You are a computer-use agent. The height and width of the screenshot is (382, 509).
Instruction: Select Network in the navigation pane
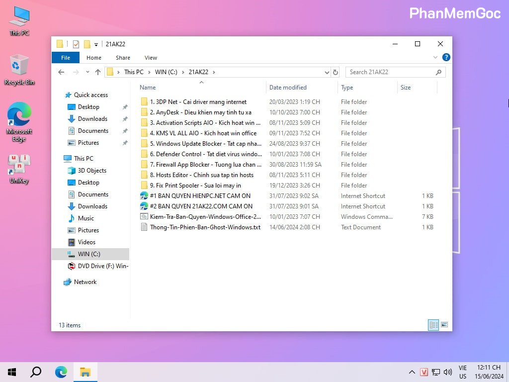(x=85, y=282)
